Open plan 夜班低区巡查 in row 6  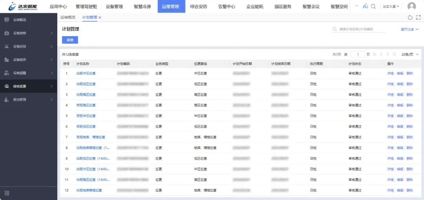coord(86,127)
